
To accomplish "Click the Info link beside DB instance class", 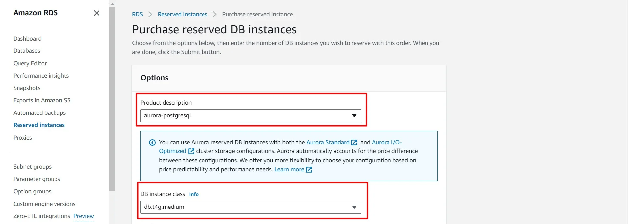I will tap(194, 194).
